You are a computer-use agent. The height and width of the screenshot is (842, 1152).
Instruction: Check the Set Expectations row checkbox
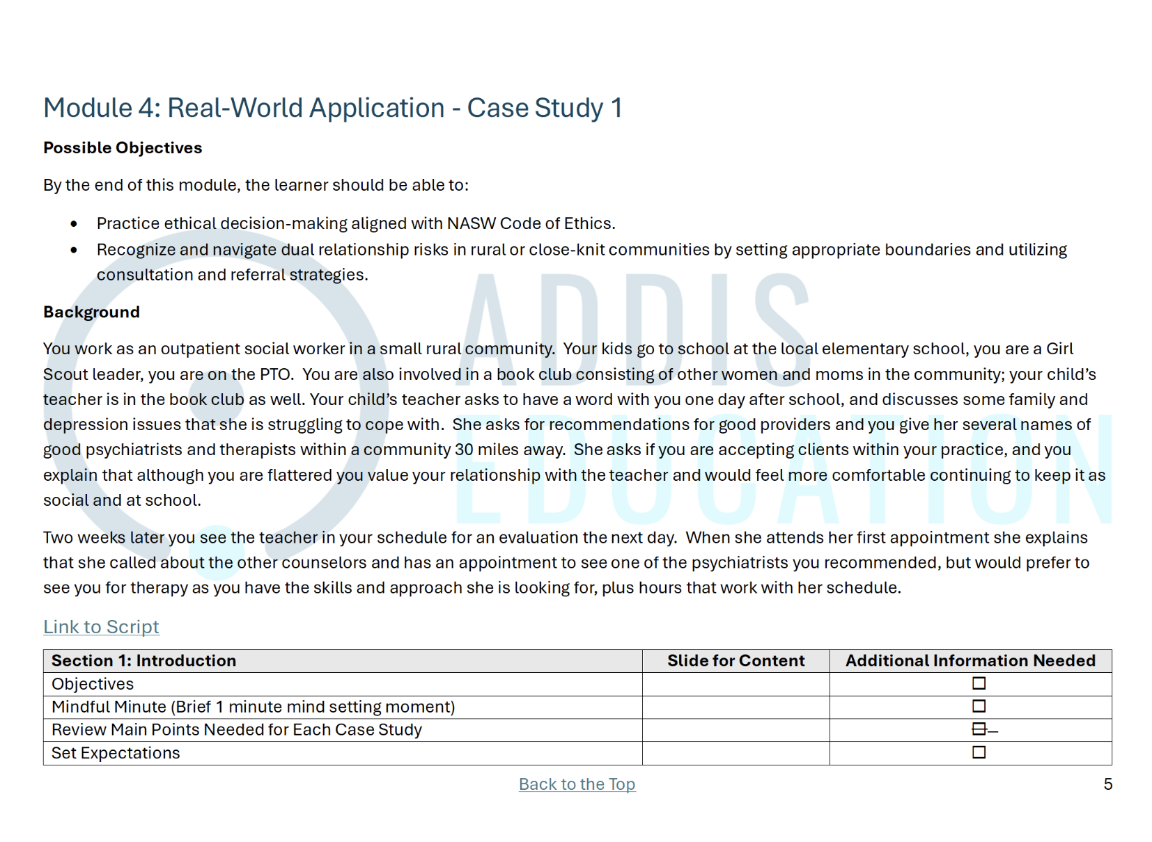point(979,752)
